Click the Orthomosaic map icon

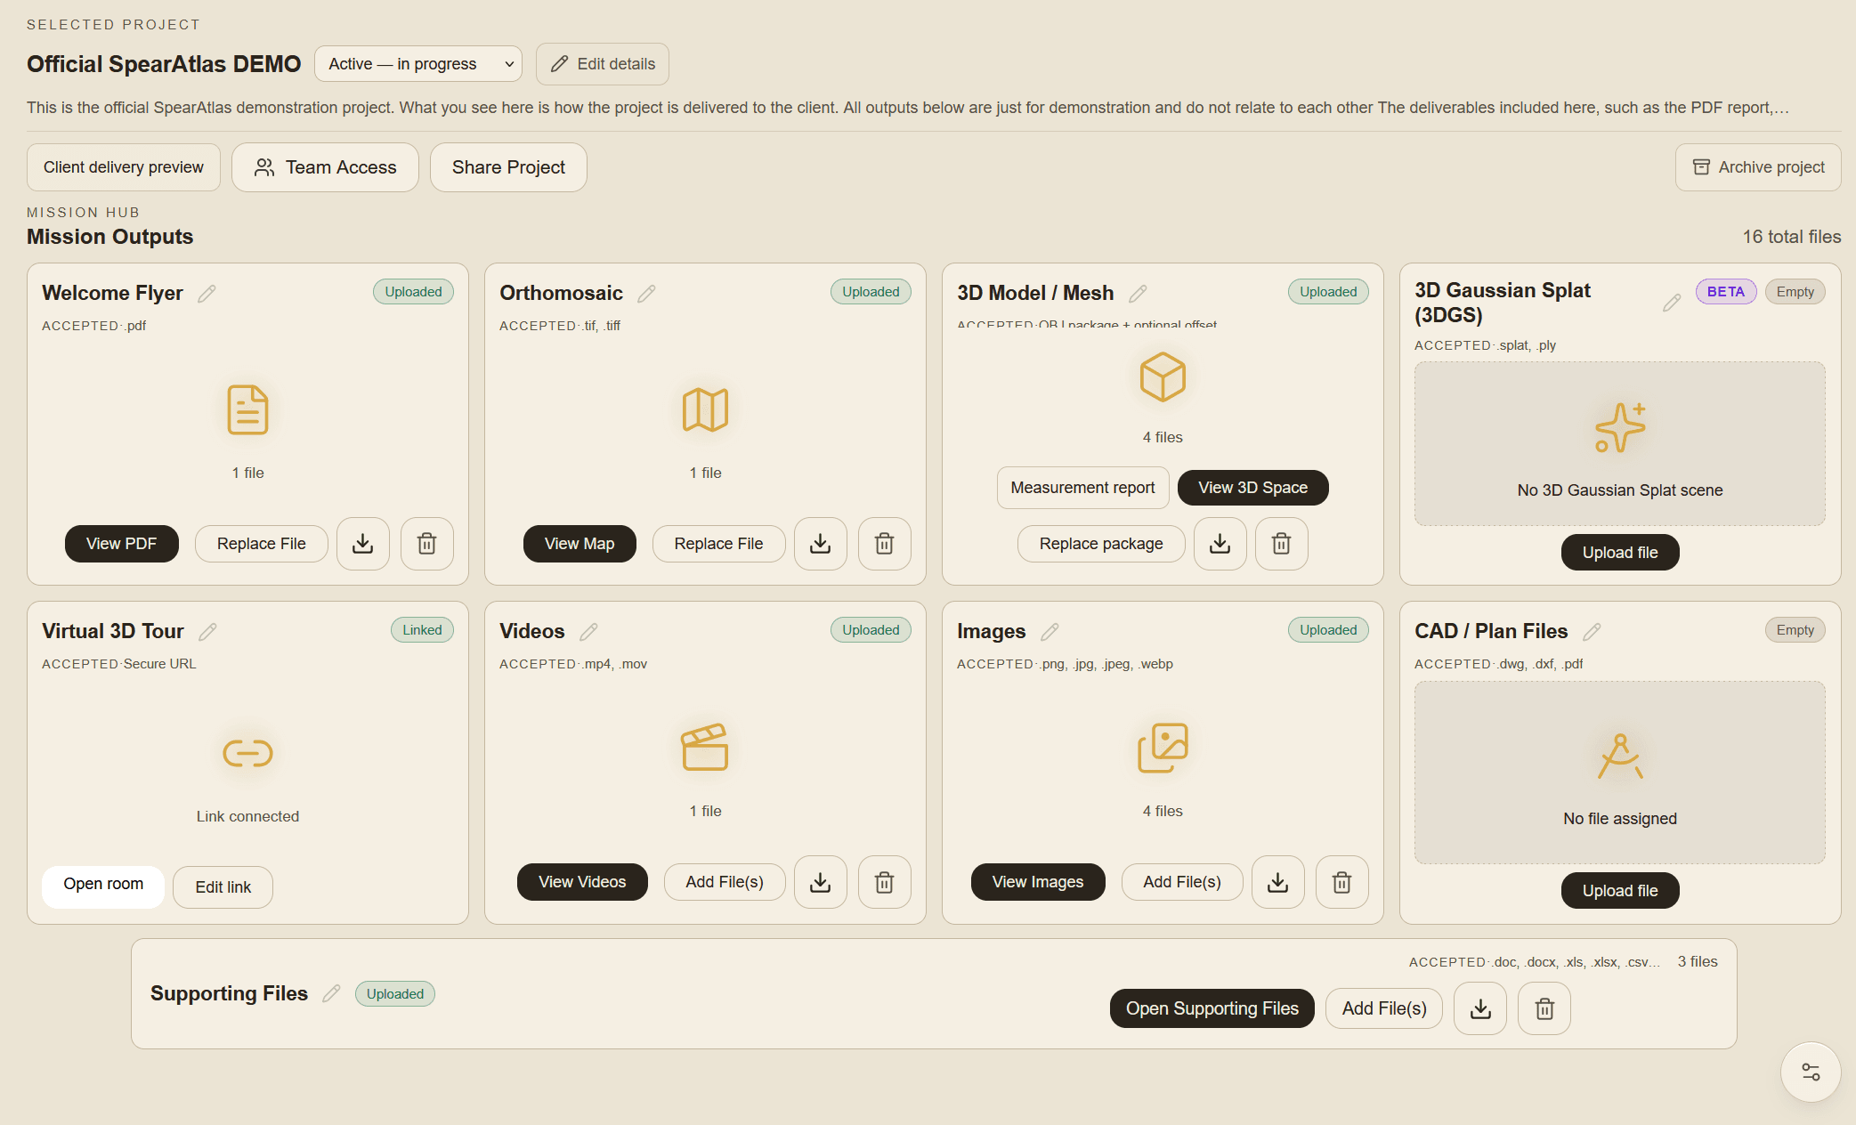pos(705,409)
